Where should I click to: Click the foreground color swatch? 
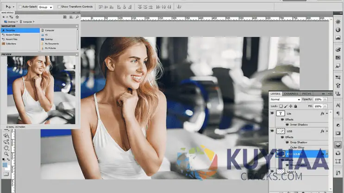pyautogui.click(x=5, y=164)
